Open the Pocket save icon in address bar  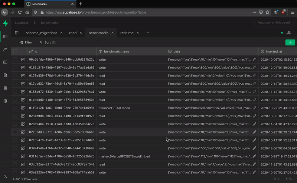tap(261, 12)
